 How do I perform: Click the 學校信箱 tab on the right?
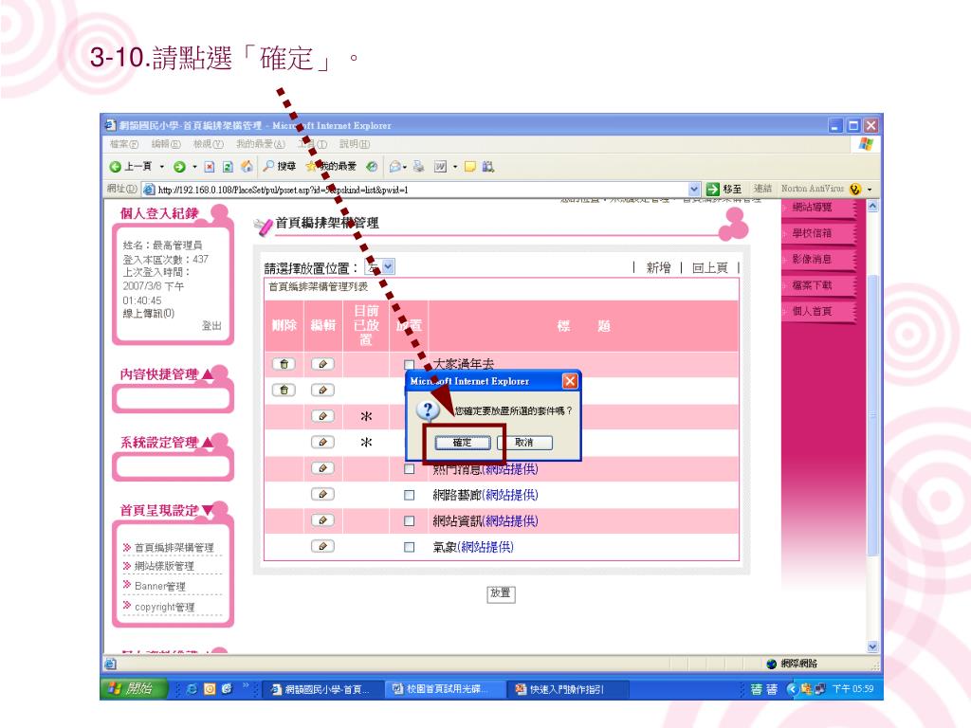[818, 233]
